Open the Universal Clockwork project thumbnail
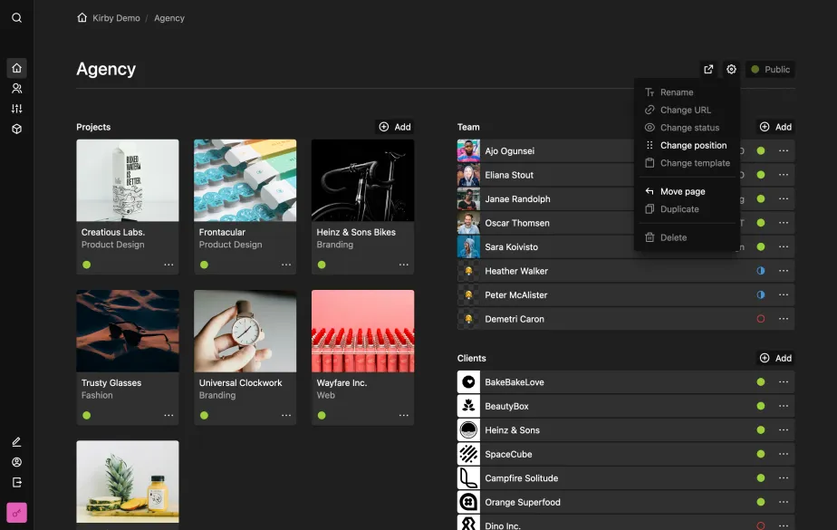The height and width of the screenshot is (530, 837). coord(245,331)
